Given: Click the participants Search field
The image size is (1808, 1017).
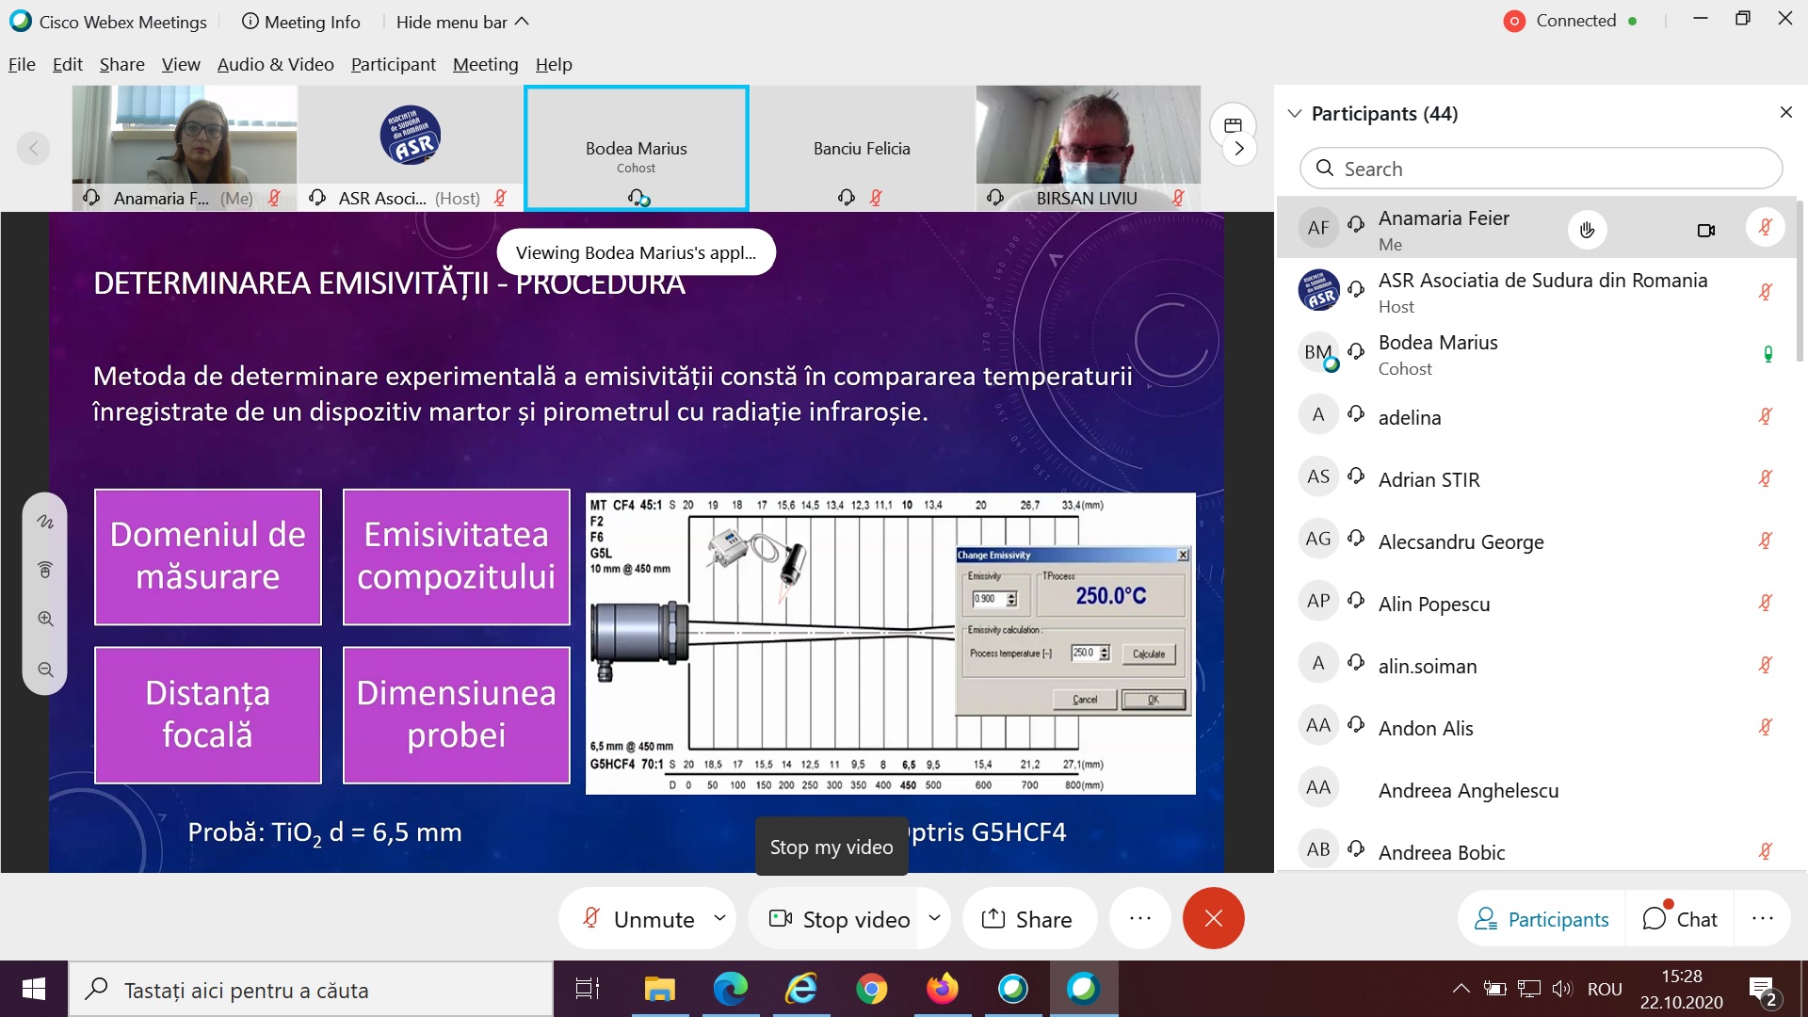Looking at the screenshot, I should tap(1541, 169).
